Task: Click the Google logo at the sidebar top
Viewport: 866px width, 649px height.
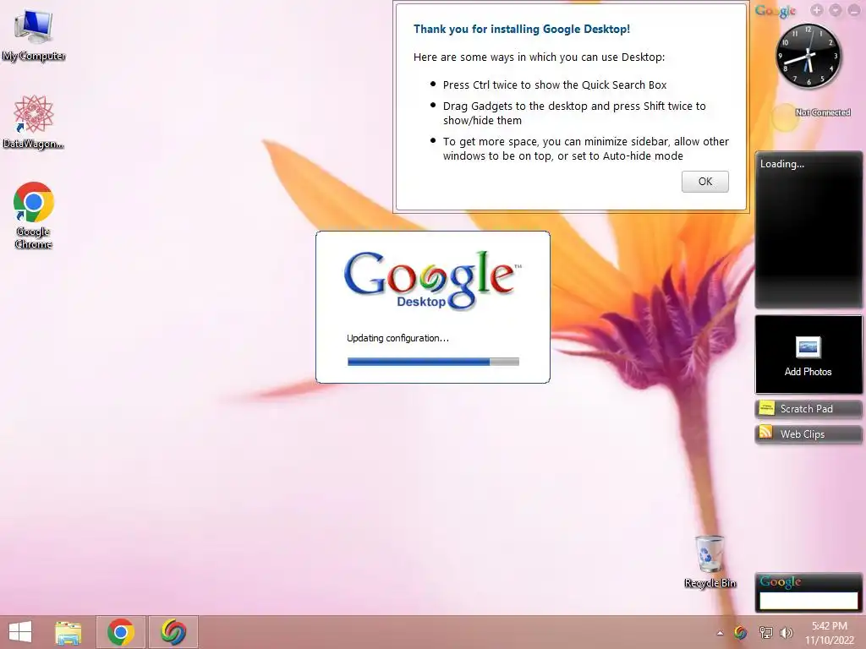Action: 776,10
